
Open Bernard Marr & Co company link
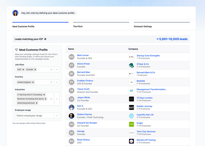(146, 72)
